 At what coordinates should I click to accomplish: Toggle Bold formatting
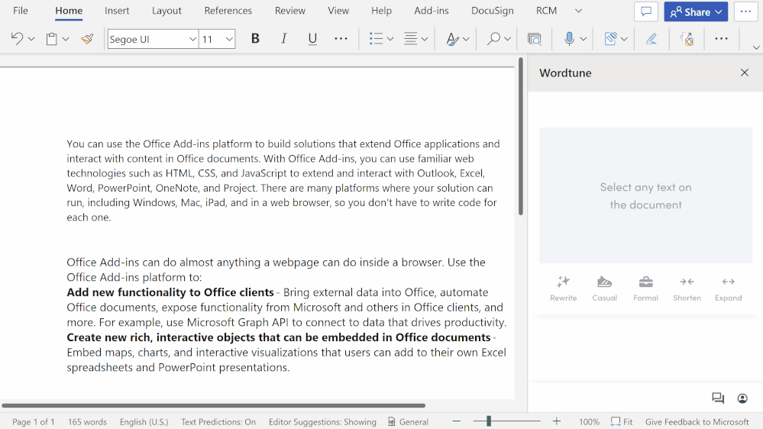255,39
